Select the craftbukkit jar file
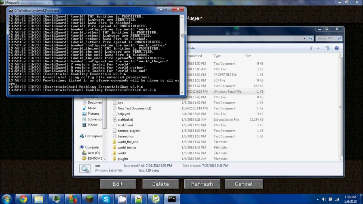The image size is (363, 204). coord(125,120)
